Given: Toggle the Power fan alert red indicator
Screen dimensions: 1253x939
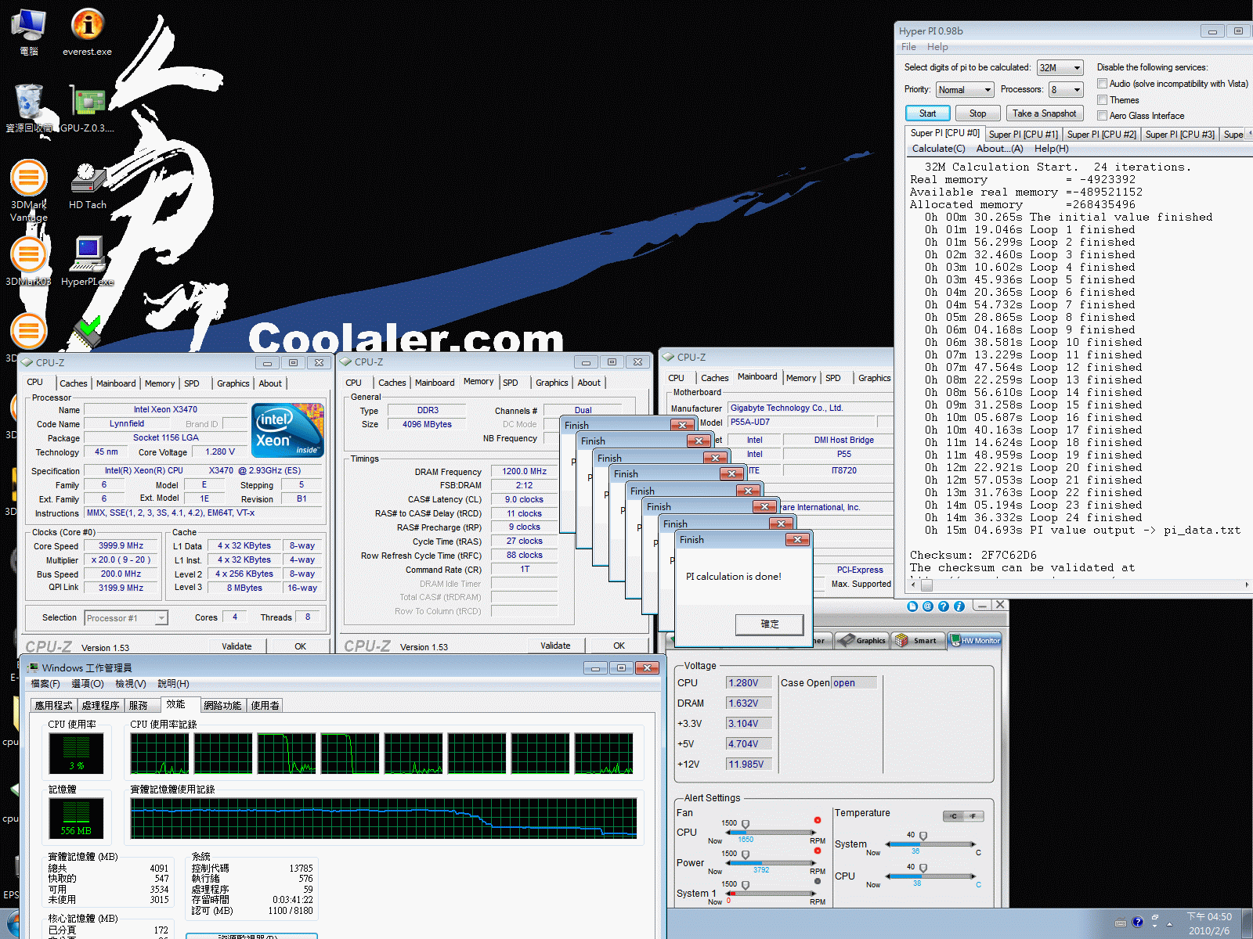Looking at the screenshot, I should point(818,851).
